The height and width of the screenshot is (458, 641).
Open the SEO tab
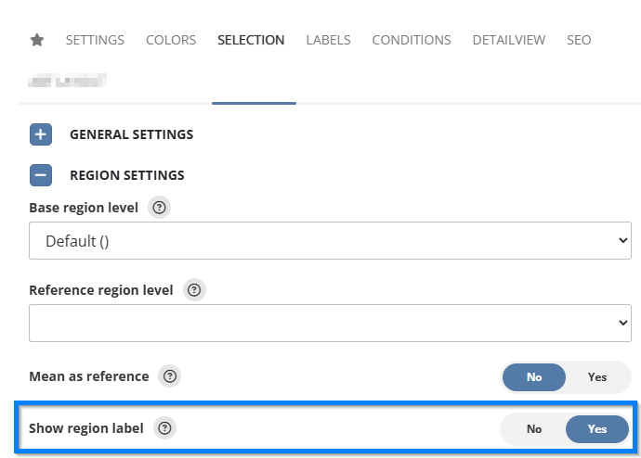[579, 40]
